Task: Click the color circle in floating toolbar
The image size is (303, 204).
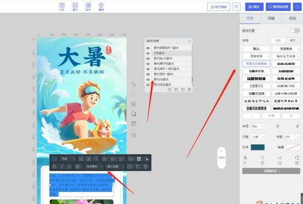Action: click(55, 159)
